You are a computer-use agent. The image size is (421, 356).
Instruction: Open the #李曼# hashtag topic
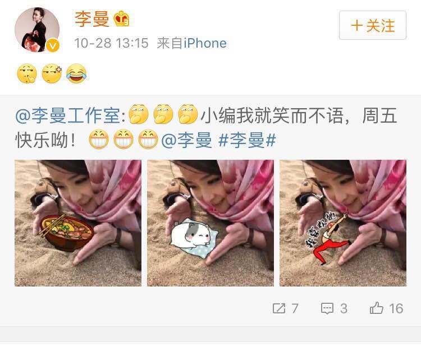tap(248, 140)
